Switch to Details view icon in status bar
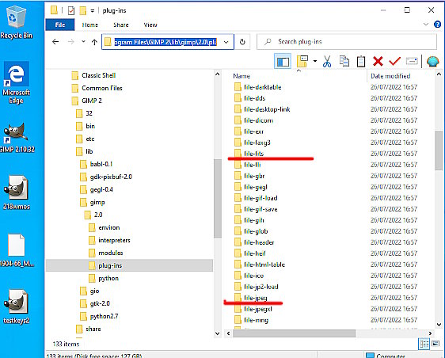 coord(424,344)
